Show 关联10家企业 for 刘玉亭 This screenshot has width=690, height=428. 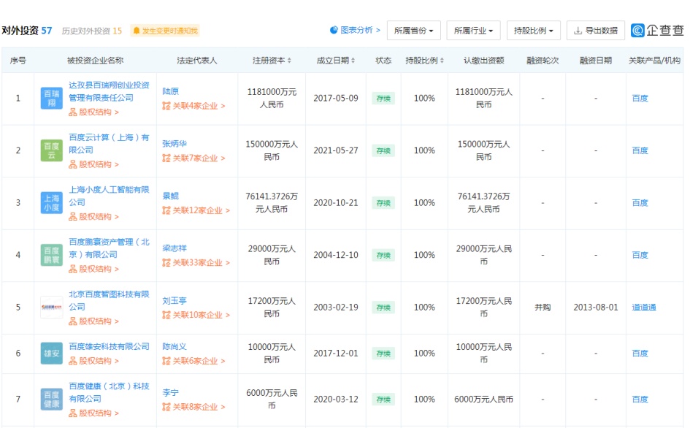point(196,315)
